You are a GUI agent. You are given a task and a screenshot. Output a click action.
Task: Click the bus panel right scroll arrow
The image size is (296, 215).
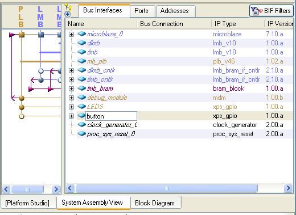[56, 189]
